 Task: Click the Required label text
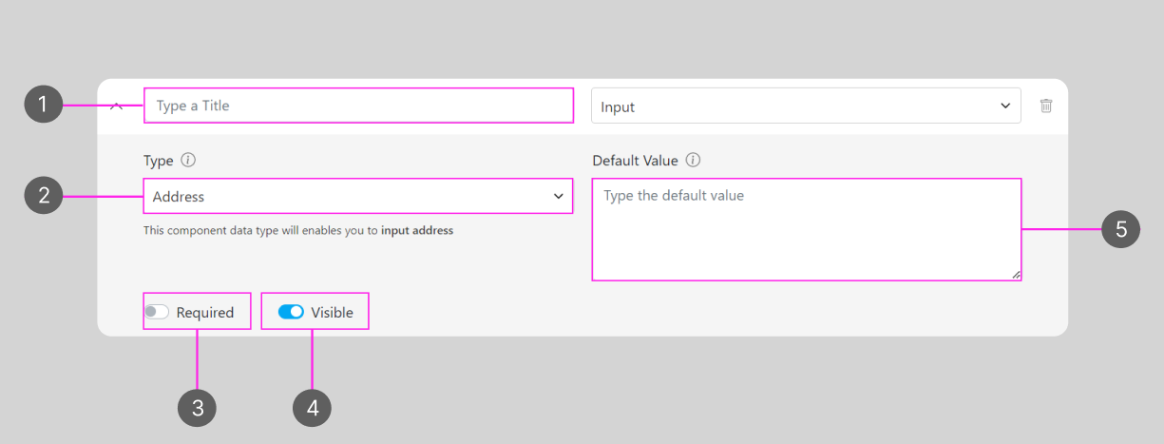point(204,313)
